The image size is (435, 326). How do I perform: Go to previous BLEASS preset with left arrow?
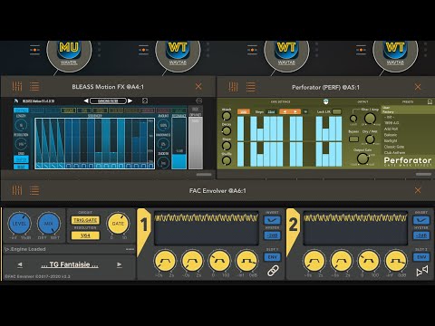click(x=86, y=101)
